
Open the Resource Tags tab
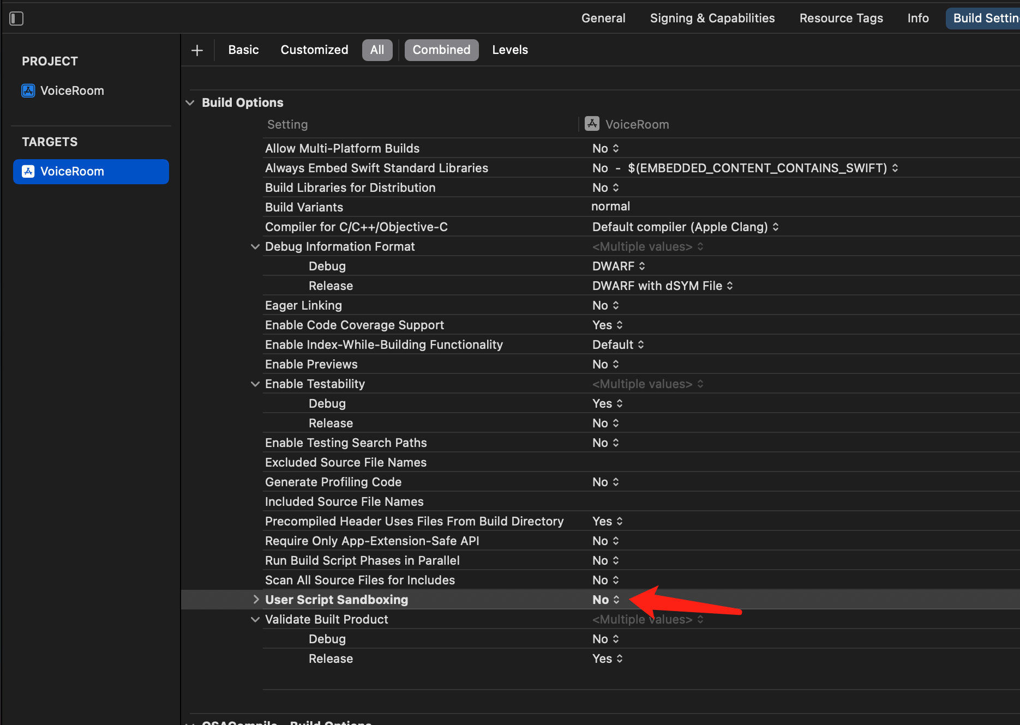click(841, 18)
